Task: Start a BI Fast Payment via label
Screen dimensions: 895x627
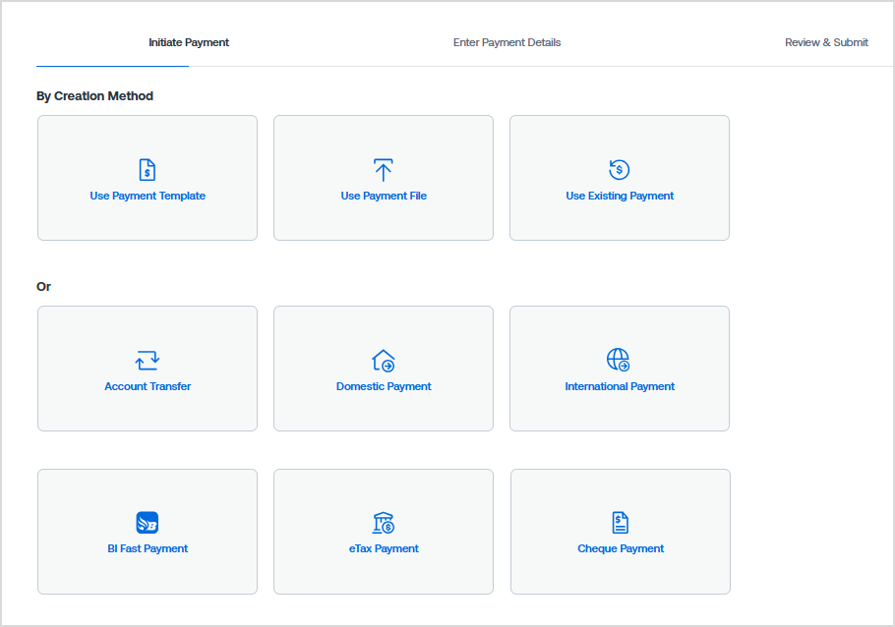Action: 148,548
